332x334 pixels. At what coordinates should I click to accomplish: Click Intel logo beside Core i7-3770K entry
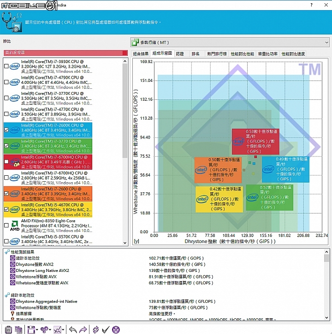pyautogui.click(x=15, y=98)
